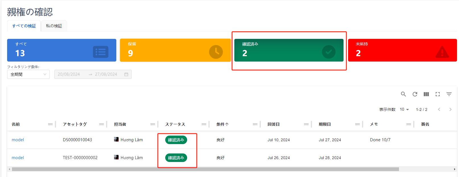The width and height of the screenshot is (459, 177).
Task: Filter by the orange 保留 card
Action: coord(175,50)
